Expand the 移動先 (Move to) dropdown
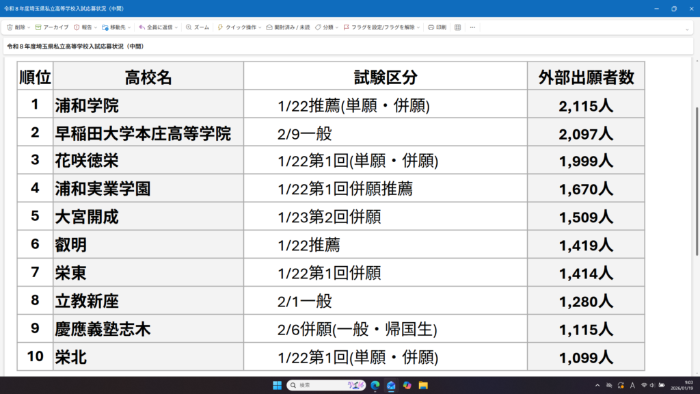 (131, 27)
